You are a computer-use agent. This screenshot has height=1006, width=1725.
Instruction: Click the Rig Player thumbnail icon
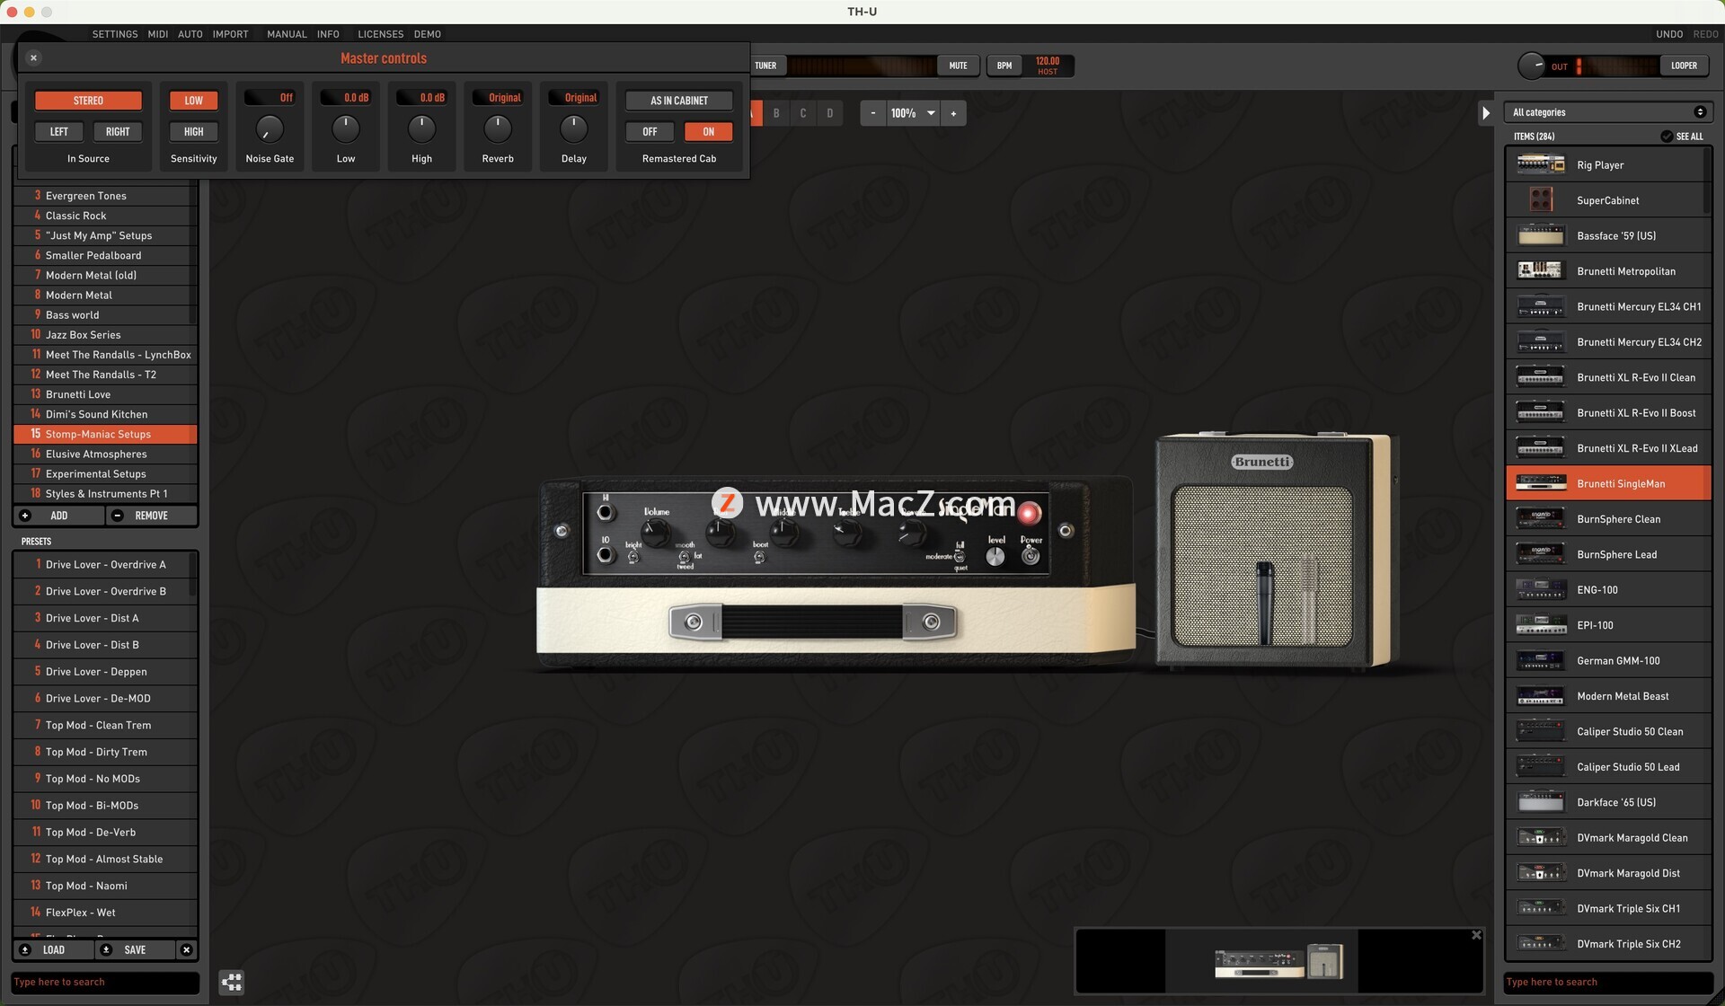(1541, 164)
